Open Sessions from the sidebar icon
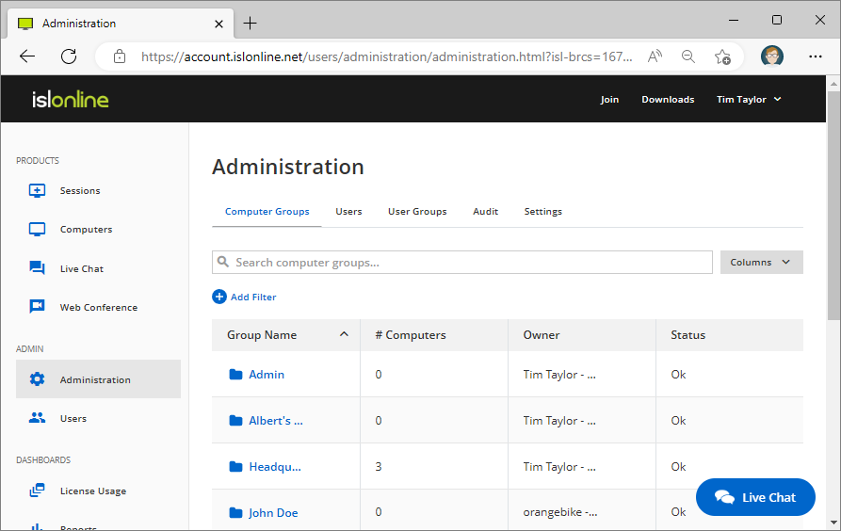 point(38,190)
